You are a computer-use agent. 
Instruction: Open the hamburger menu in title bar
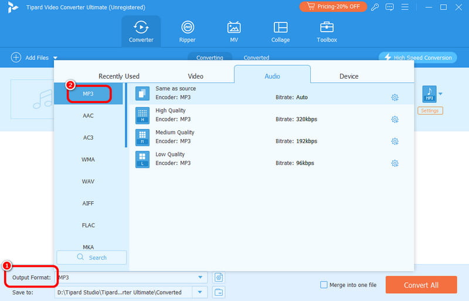(x=405, y=7)
